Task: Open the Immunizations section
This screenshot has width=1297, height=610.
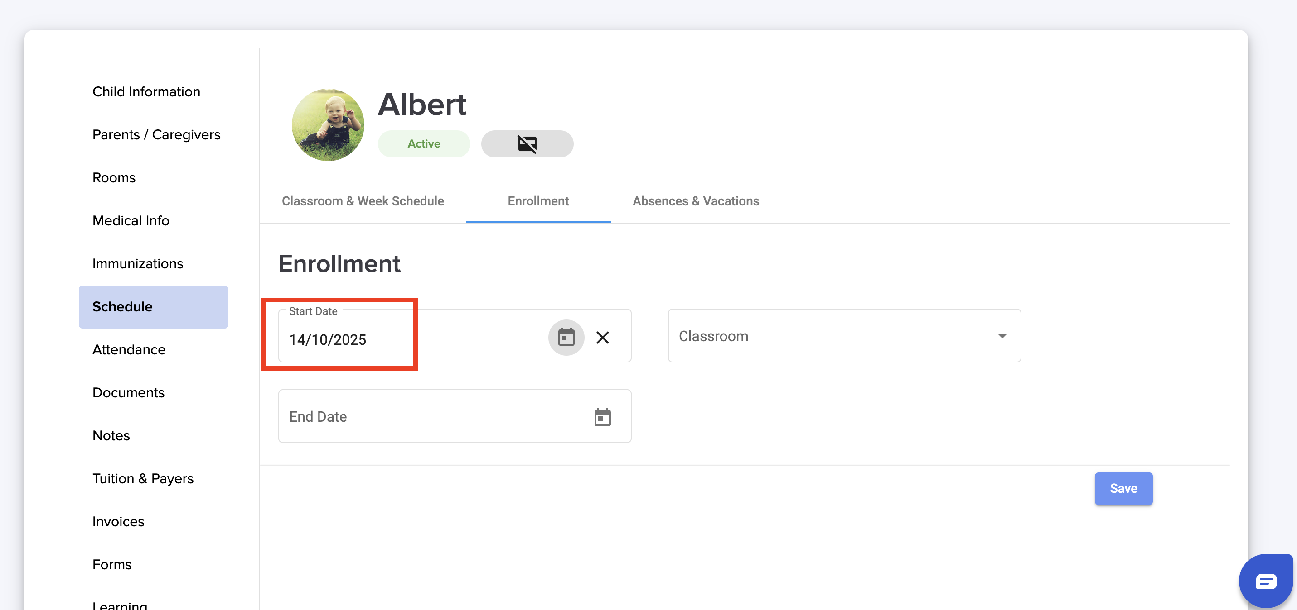Action: click(x=137, y=263)
